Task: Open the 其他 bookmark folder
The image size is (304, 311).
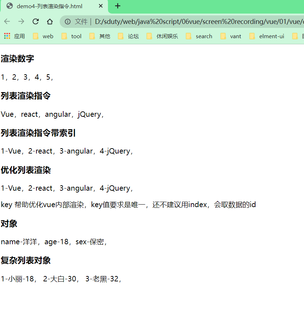Action: 100,36
